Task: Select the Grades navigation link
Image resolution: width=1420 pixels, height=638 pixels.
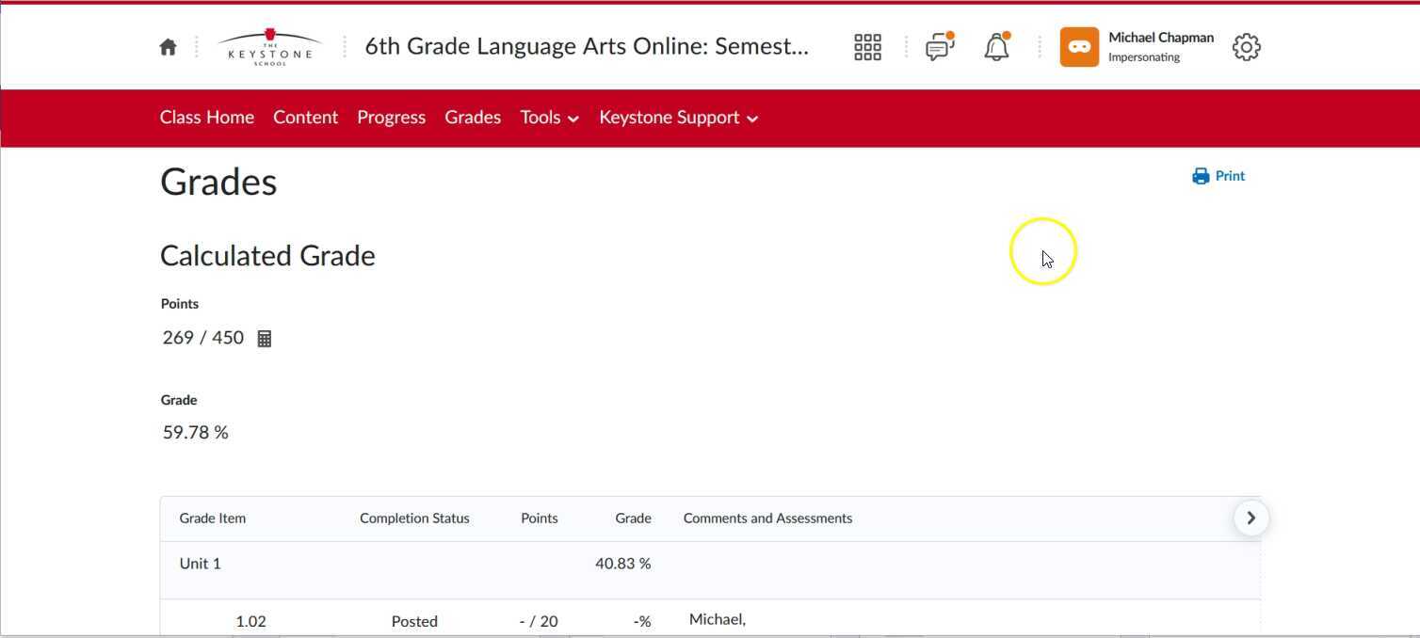Action: pyautogui.click(x=472, y=117)
